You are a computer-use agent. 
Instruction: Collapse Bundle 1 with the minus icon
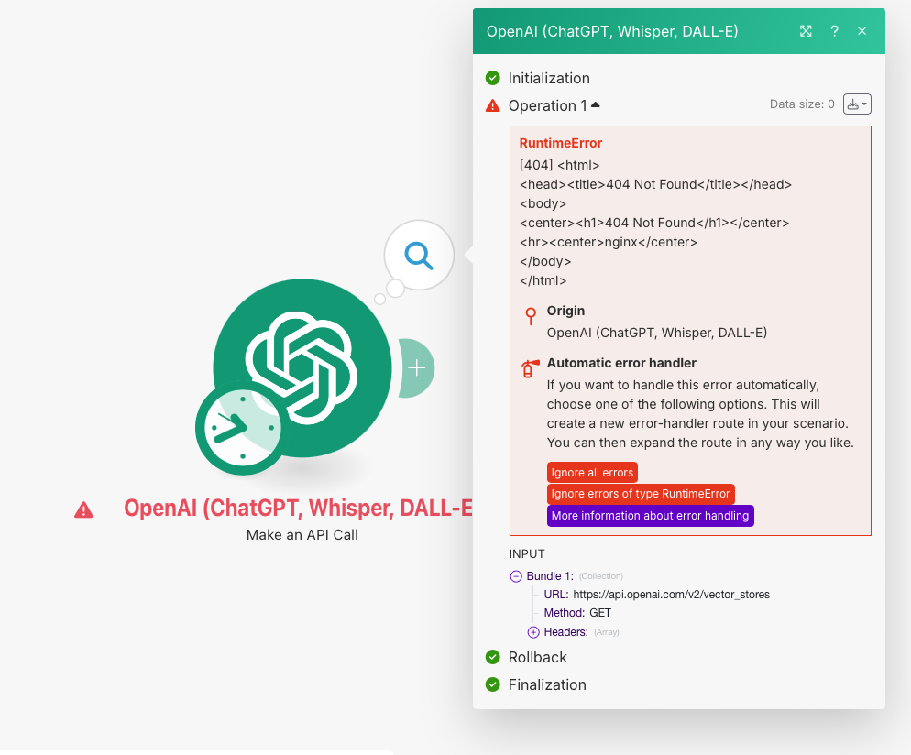(516, 576)
